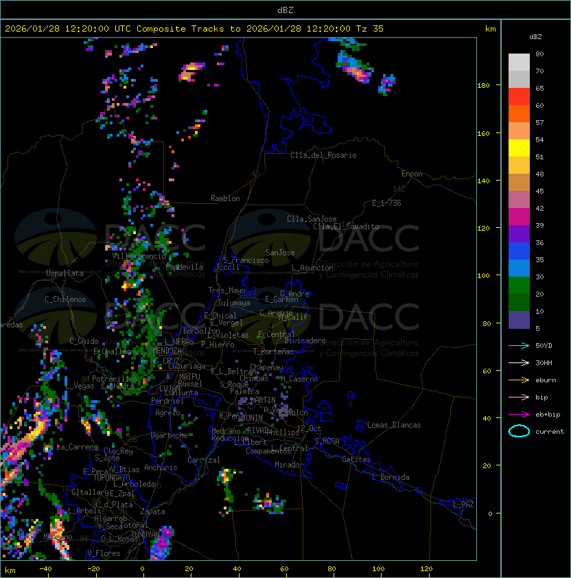Click the 'Tz 35' text in header
The height and width of the screenshot is (578, 571).
click(x=370, y=29)
